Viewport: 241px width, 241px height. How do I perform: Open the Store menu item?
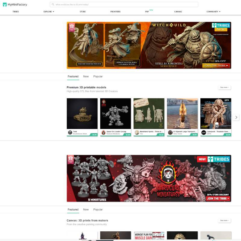(x=83, y=12)
